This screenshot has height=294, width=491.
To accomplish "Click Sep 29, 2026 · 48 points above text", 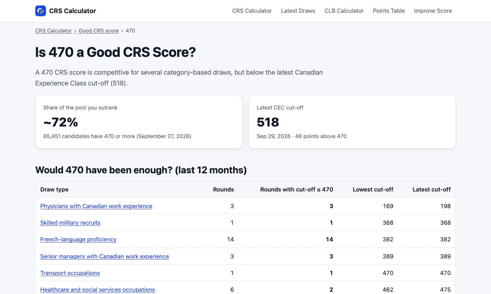I will pos(302,136).
